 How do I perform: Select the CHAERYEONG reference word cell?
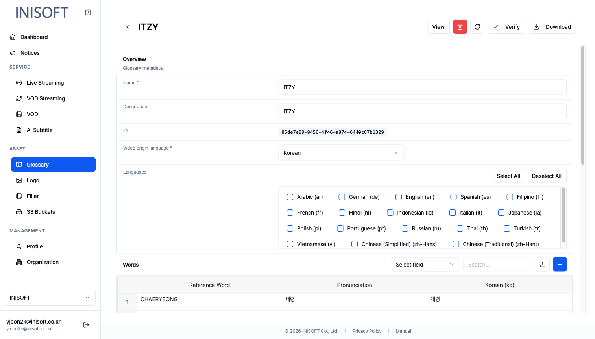click(209, 302)
